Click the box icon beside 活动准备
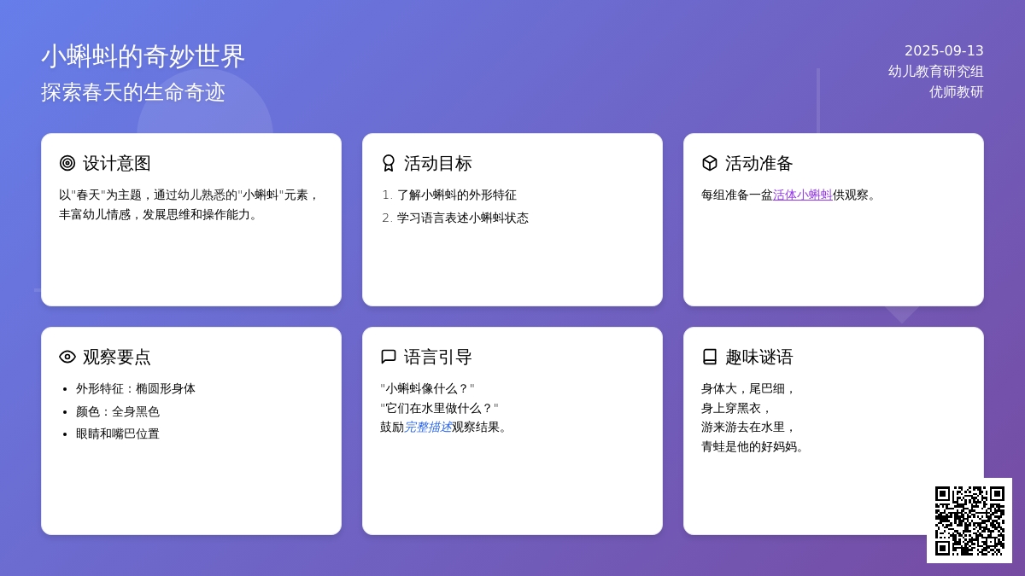Screen dimensions: 1025x576 710,163
